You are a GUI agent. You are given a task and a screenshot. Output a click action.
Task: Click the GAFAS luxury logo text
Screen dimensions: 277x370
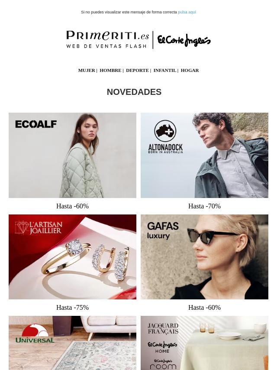click(x=163, y=230)
